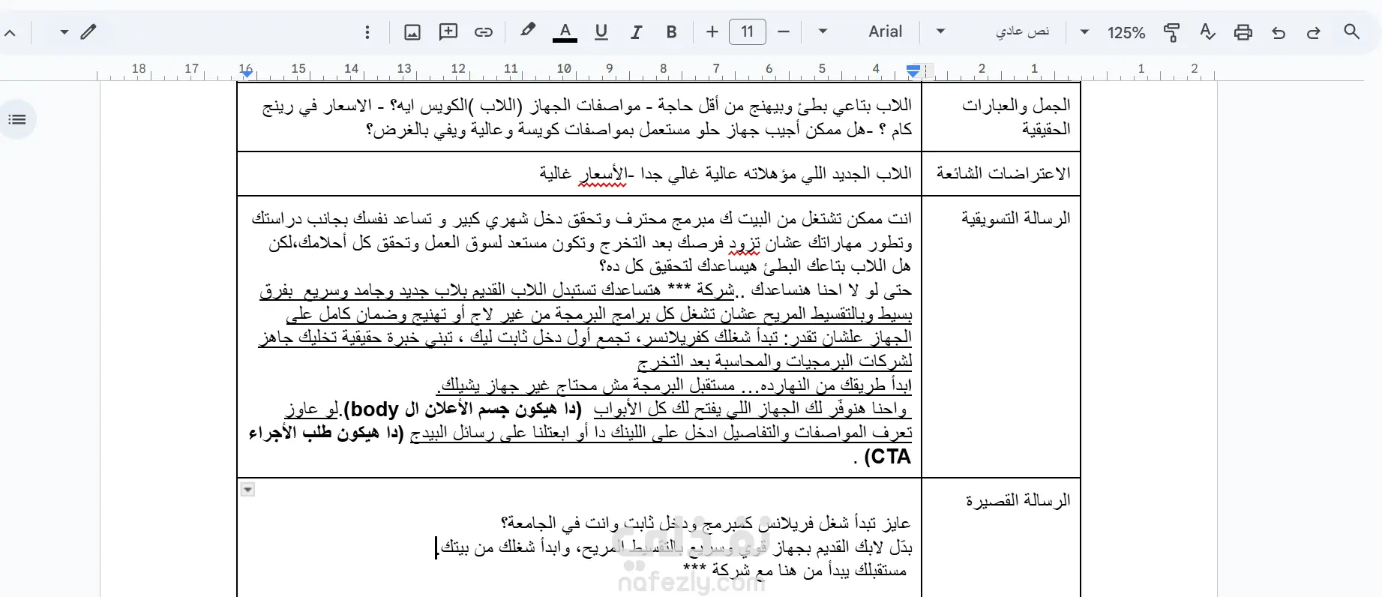
Task: Open the editing mode pencil dropdown
Action: [77, 31]
